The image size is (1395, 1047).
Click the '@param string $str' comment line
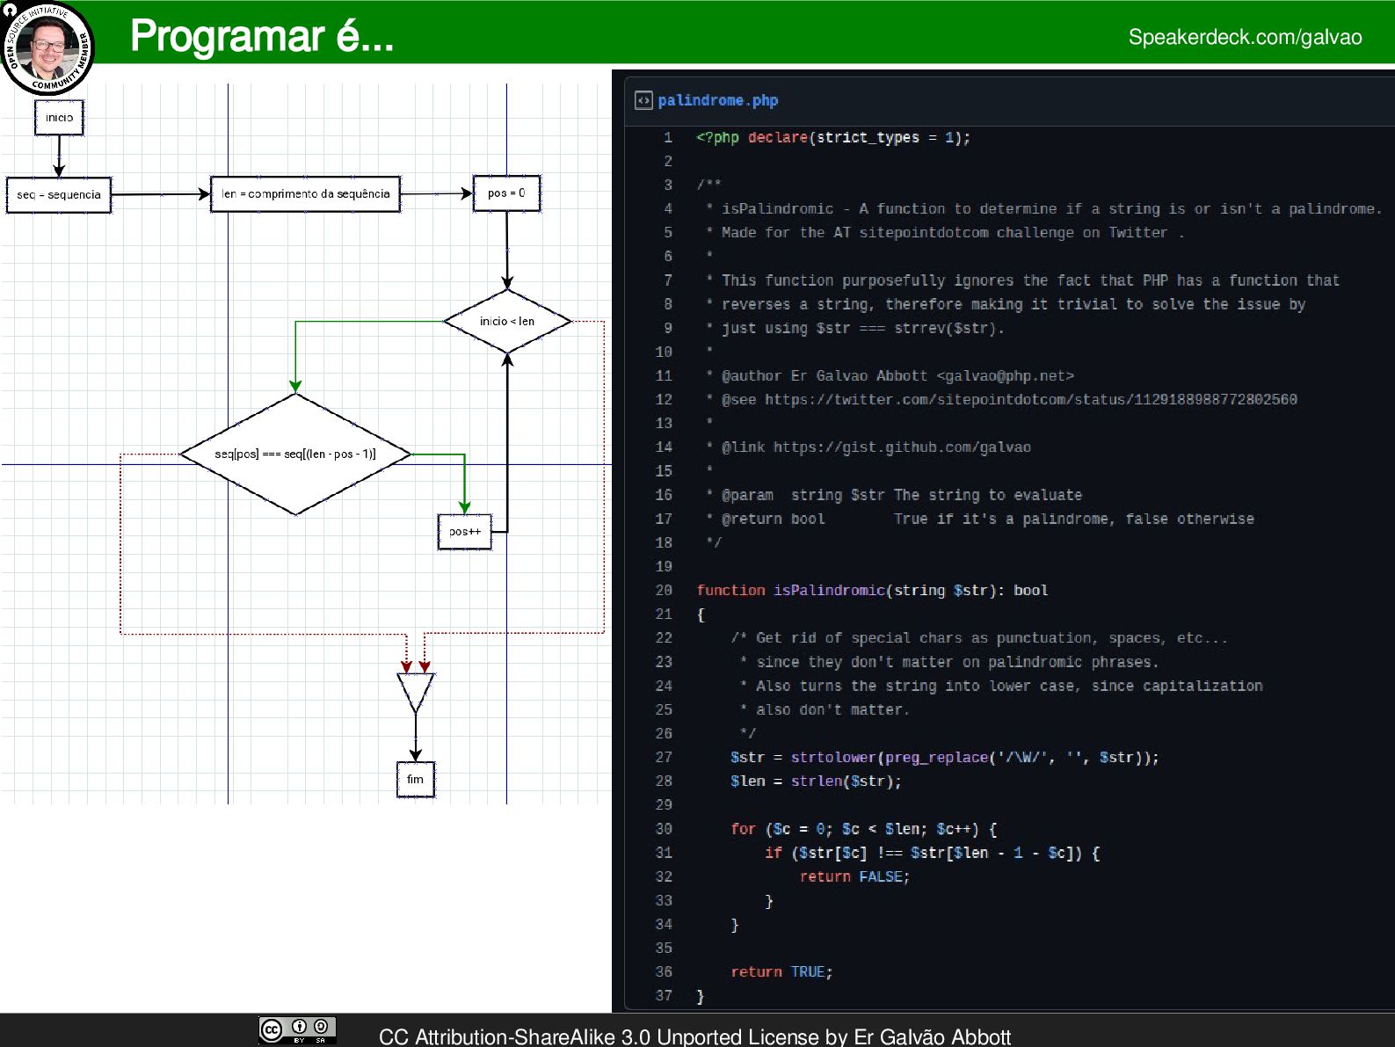click(x=894, y=495)
